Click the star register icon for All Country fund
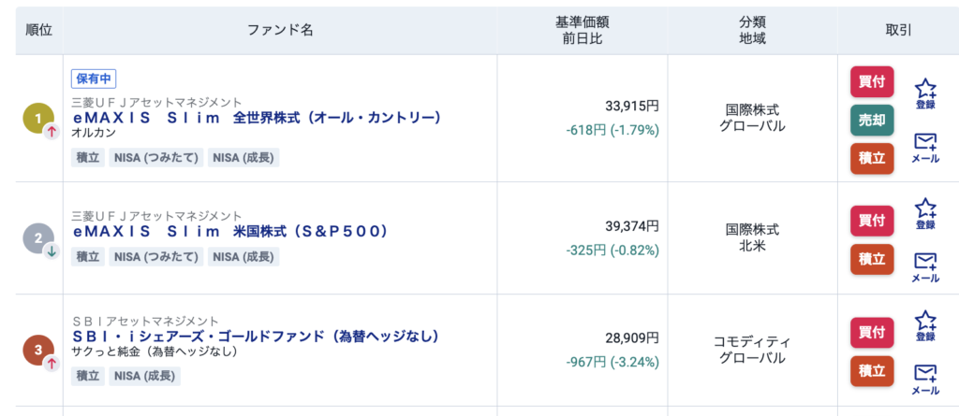This screenshot has height=416, width=959. pyautogui.click(x=925, y=93)
